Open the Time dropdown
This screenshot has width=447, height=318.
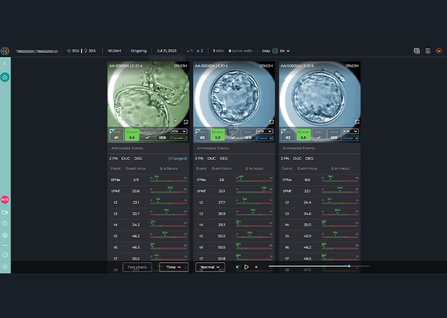point(173,267)
